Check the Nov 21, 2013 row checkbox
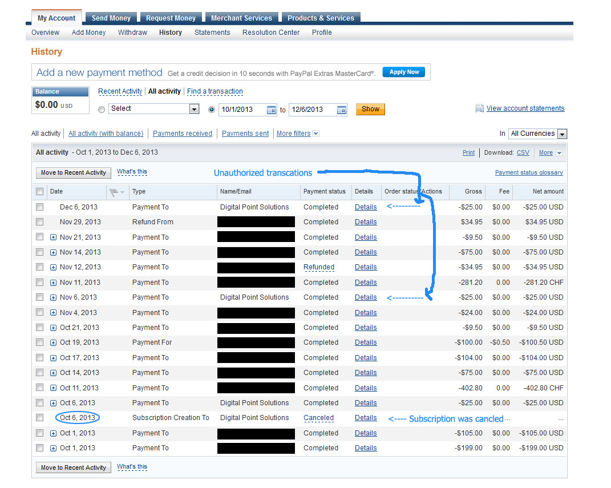 39,237
